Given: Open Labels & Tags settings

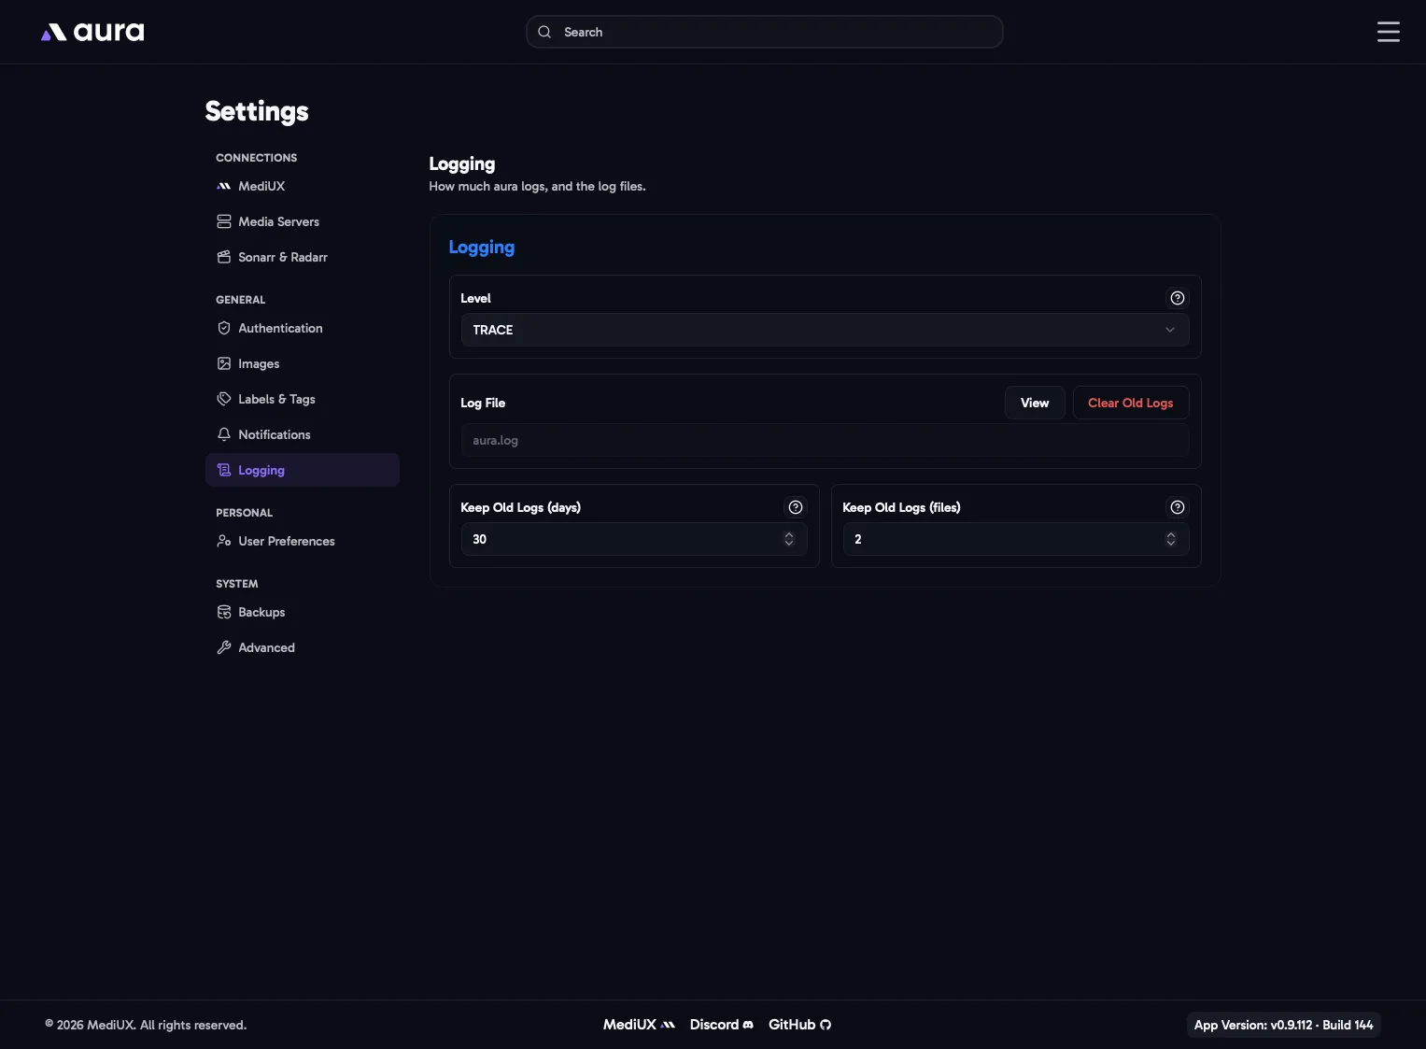Looking at the screenshot, I should click(x=302, y=399).
